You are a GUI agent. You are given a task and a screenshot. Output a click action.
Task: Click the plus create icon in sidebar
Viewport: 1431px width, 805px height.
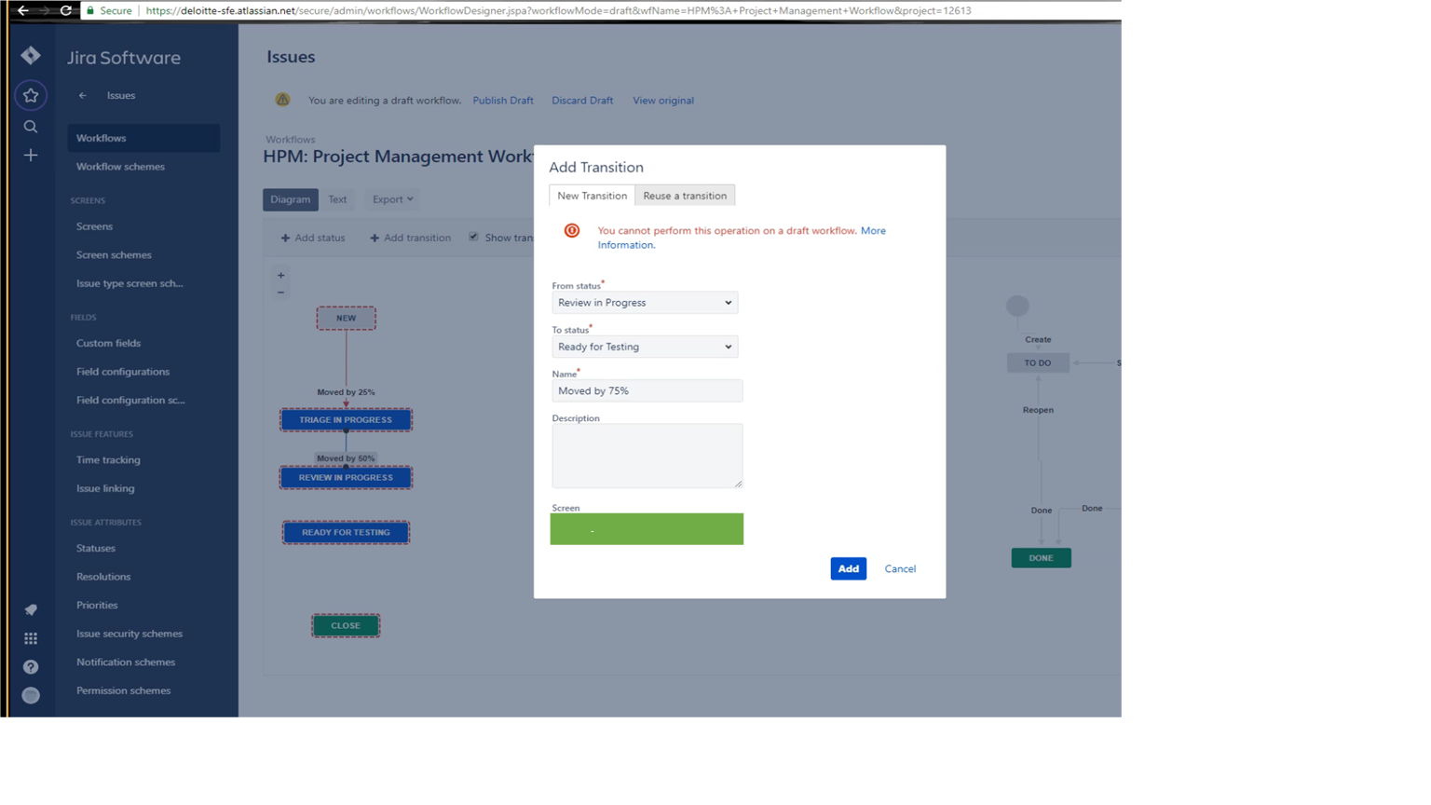click(31, 156)
